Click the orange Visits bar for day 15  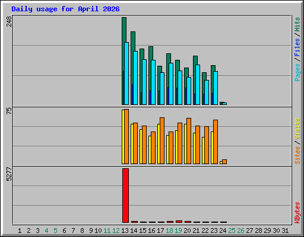[x=144, y=145]
